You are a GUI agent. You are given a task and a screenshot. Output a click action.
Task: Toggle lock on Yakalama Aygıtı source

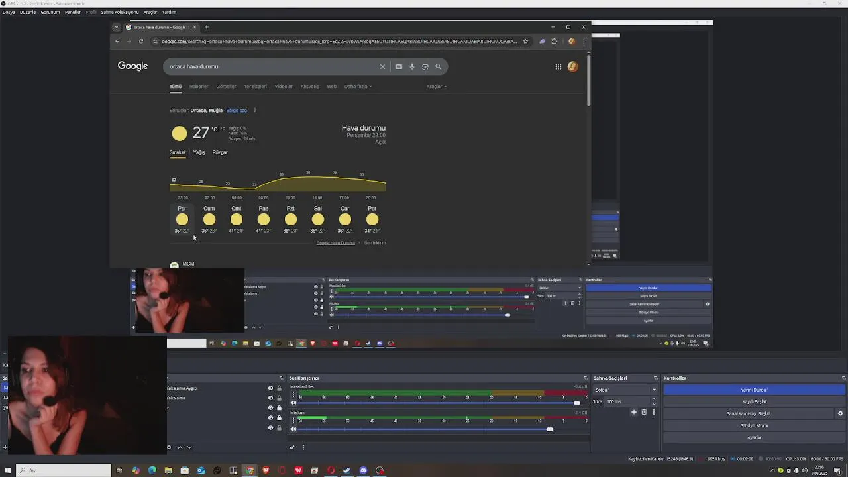(279, 388)
